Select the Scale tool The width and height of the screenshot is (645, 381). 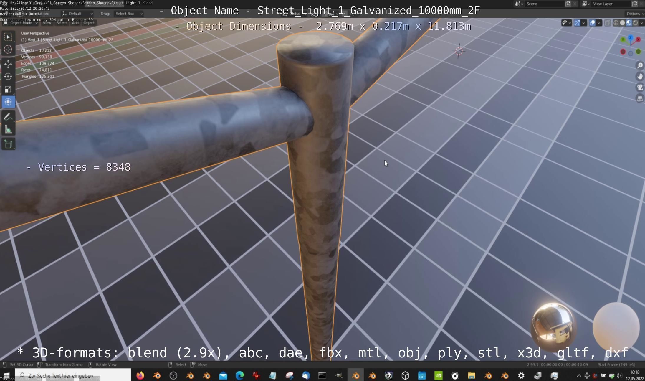[8, 89]
